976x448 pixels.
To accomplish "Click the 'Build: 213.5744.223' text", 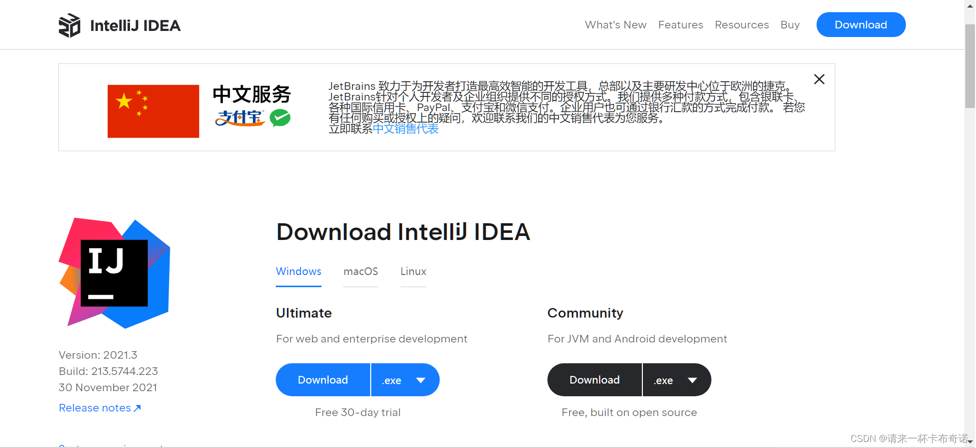I will [108, 371].
